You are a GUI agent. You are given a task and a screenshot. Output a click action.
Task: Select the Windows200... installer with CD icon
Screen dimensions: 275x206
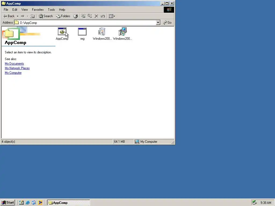tap(122, 34)
